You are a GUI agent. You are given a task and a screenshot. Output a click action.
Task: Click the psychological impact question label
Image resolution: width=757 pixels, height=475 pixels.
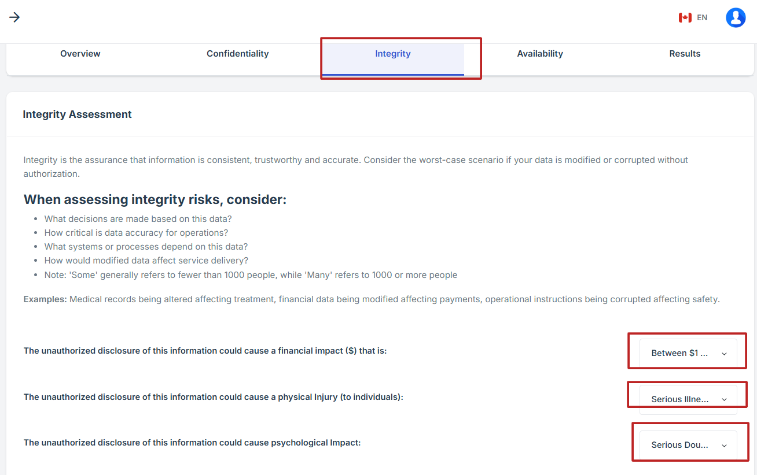click(x=192, y=443)
